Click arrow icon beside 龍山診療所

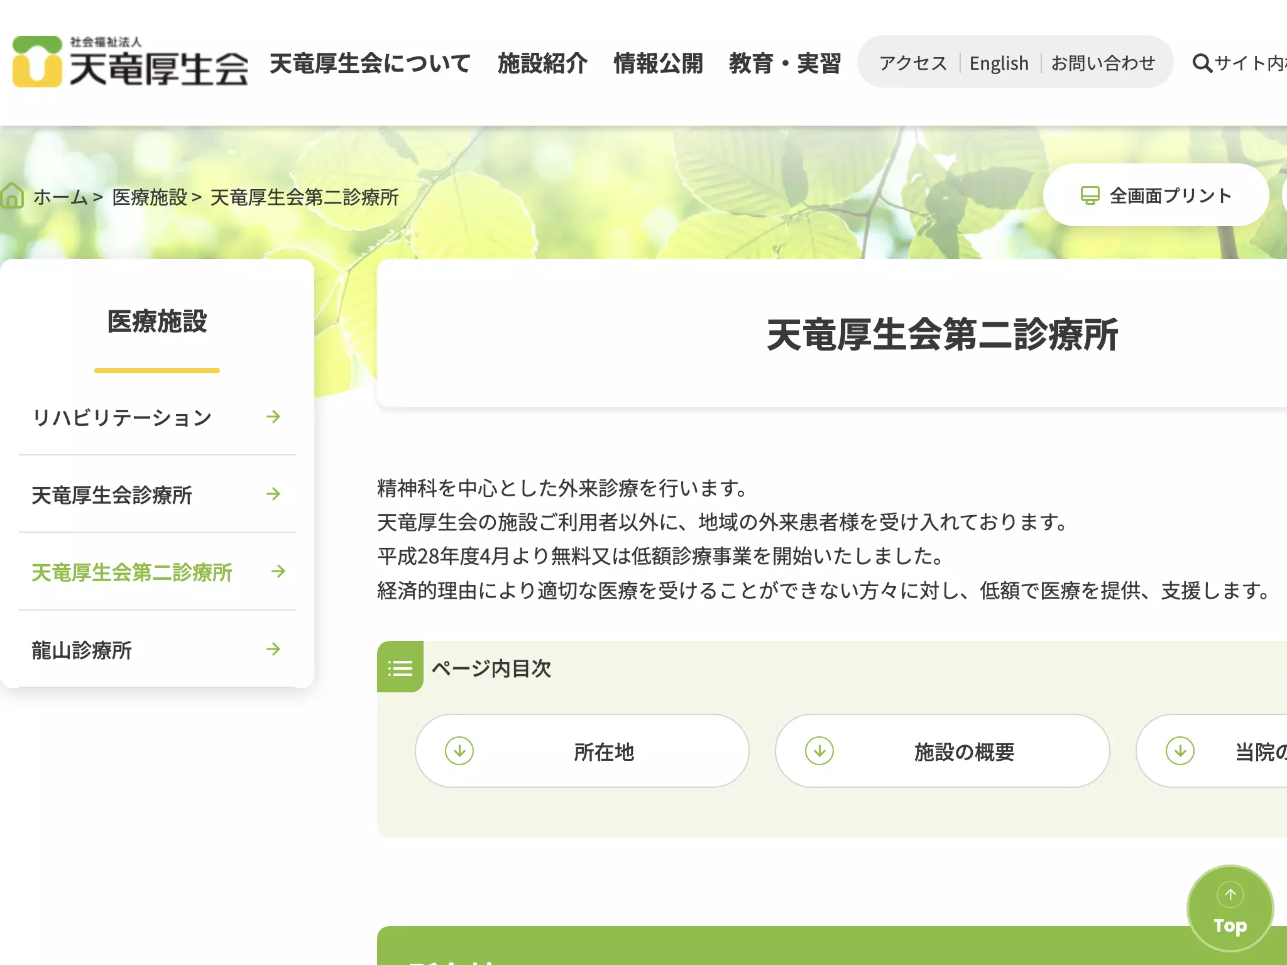(273, 649)
